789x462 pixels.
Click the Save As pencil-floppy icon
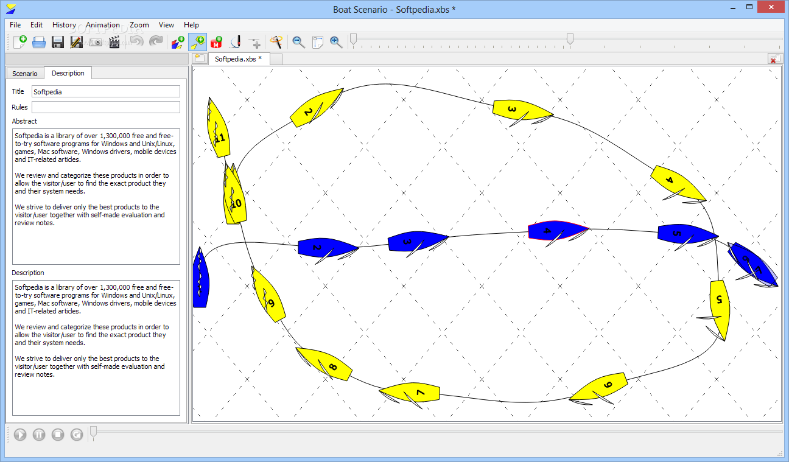77,42
